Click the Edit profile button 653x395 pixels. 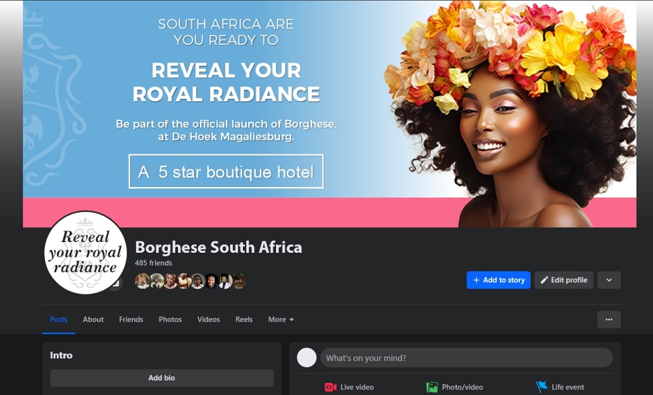564,280
